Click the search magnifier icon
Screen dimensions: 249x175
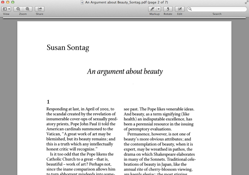click(x=190, y=9)
